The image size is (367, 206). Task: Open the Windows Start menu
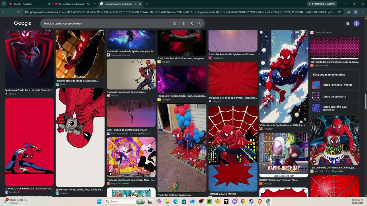[99, 201]
